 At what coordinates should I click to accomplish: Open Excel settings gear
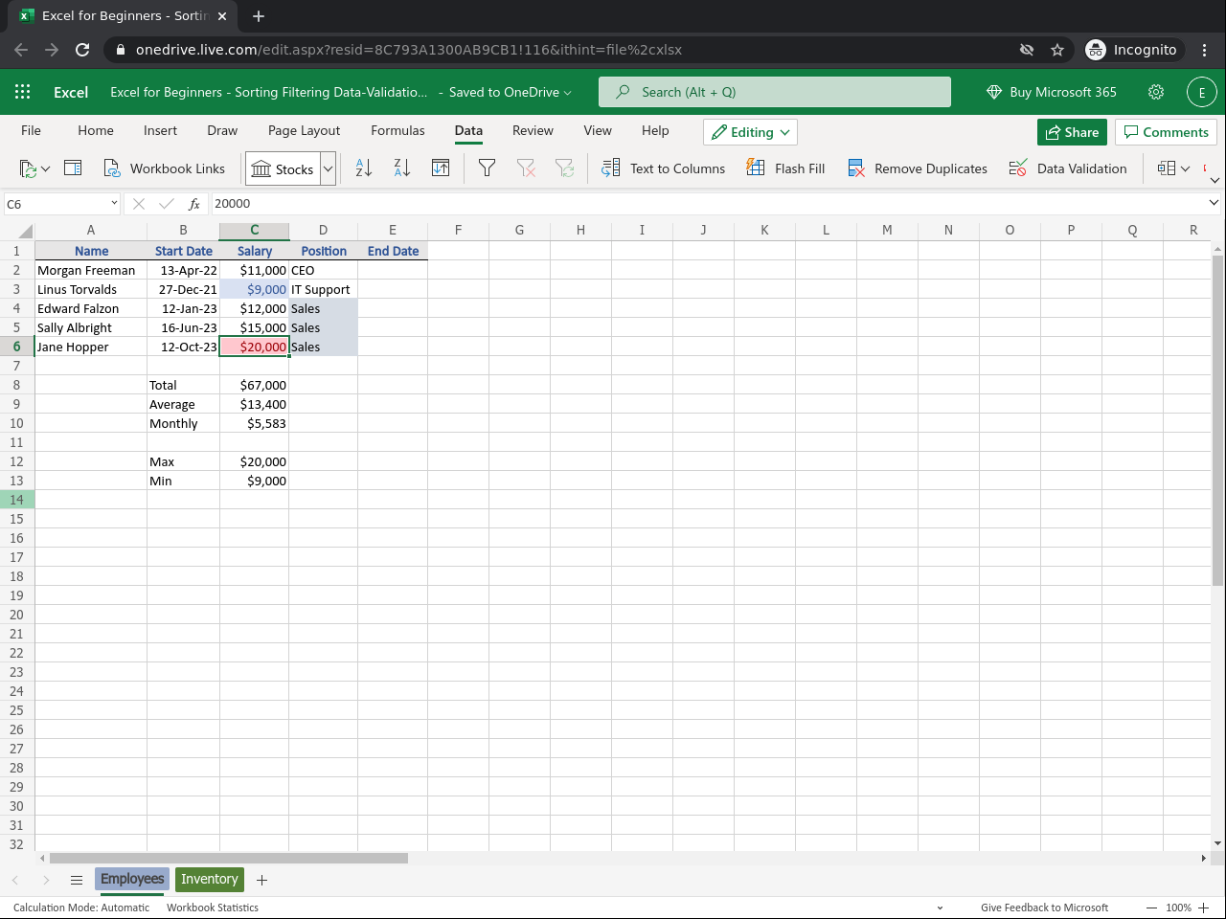click(1156, 92)
